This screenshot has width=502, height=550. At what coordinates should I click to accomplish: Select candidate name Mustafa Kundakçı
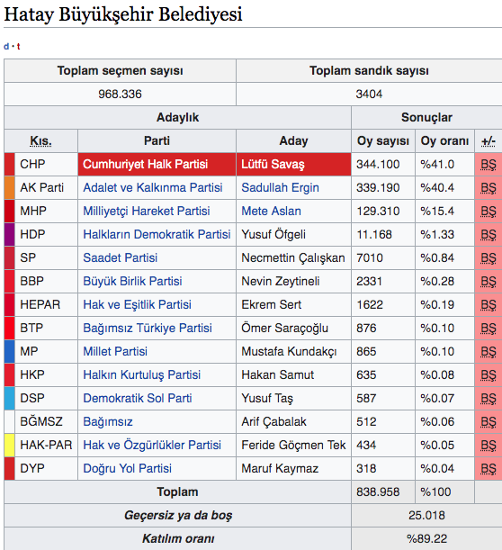[x=289, y=351]
